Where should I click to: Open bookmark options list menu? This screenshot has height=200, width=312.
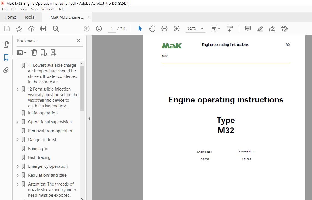tap(21, 52)
